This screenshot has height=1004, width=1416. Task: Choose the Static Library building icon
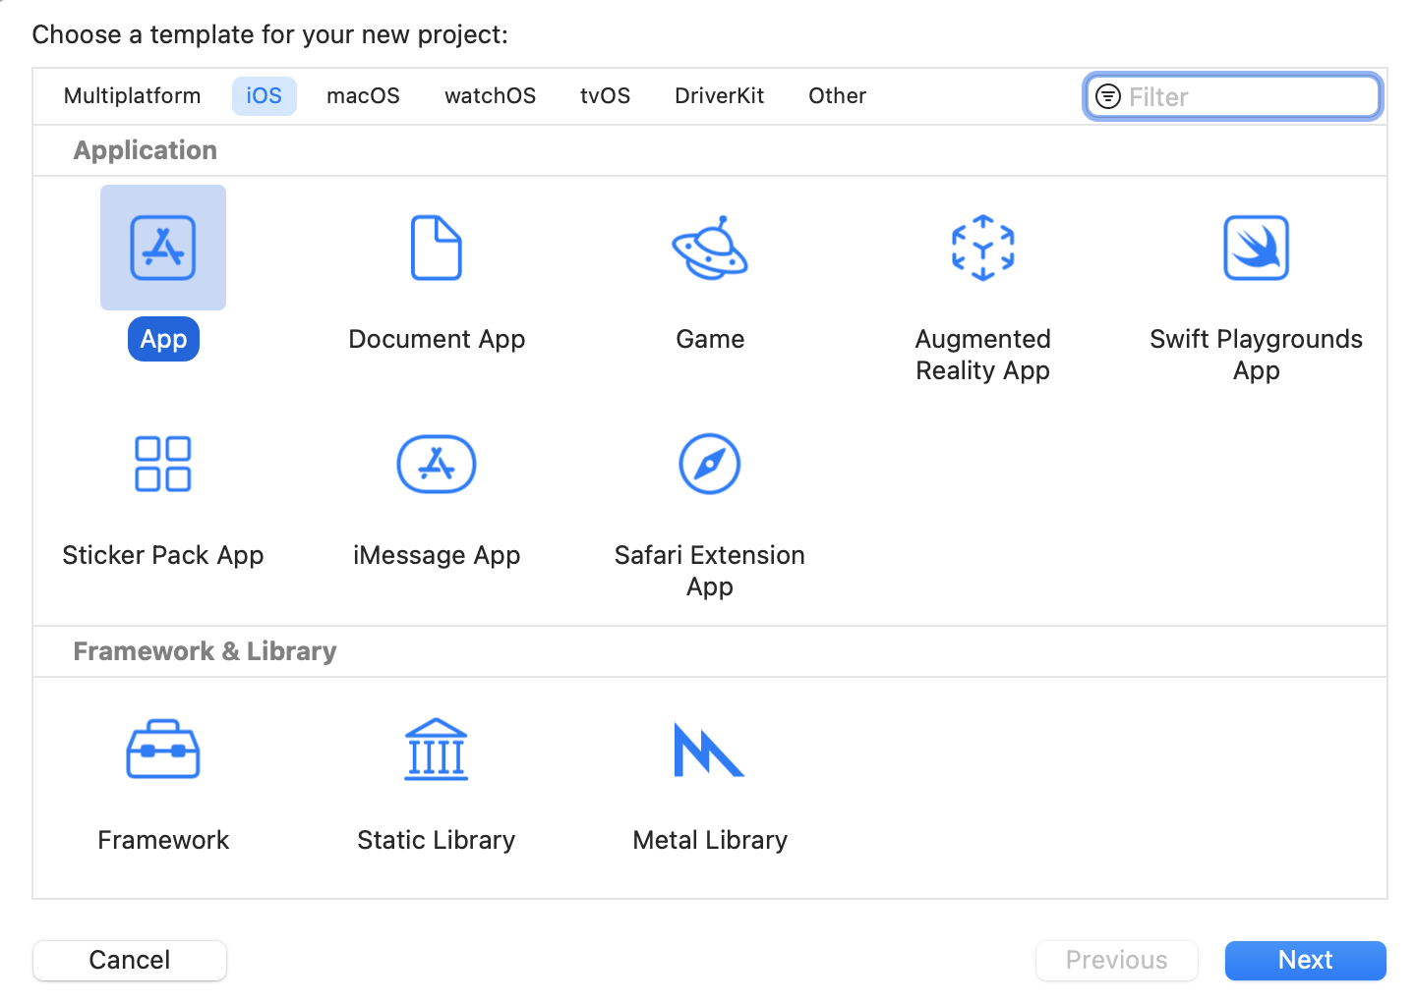[x=437, y=750]
